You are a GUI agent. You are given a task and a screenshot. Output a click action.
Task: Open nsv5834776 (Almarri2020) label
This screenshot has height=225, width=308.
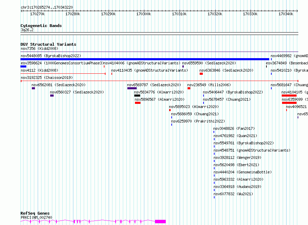[159, 92]
